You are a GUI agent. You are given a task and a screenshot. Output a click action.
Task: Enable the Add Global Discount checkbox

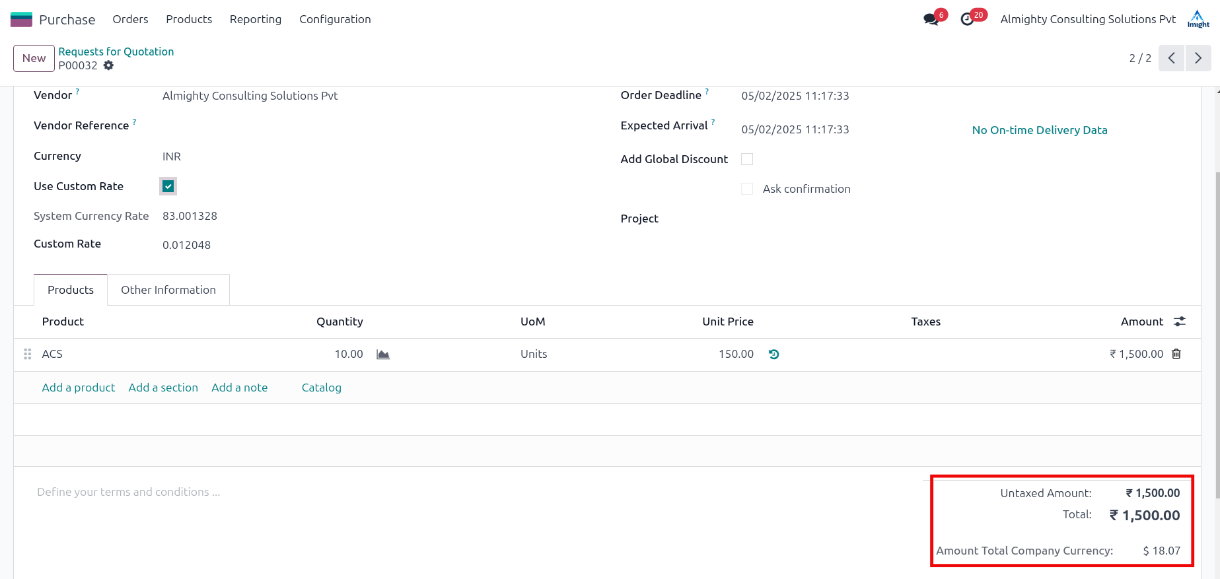747,159
